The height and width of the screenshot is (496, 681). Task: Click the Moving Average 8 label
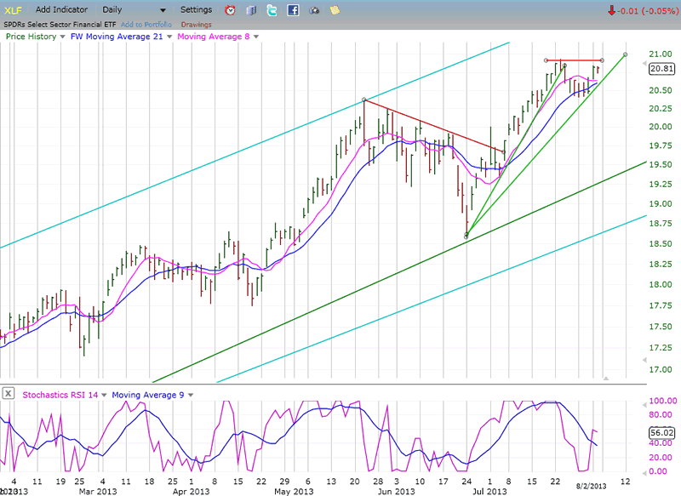(x=214, y=37)
